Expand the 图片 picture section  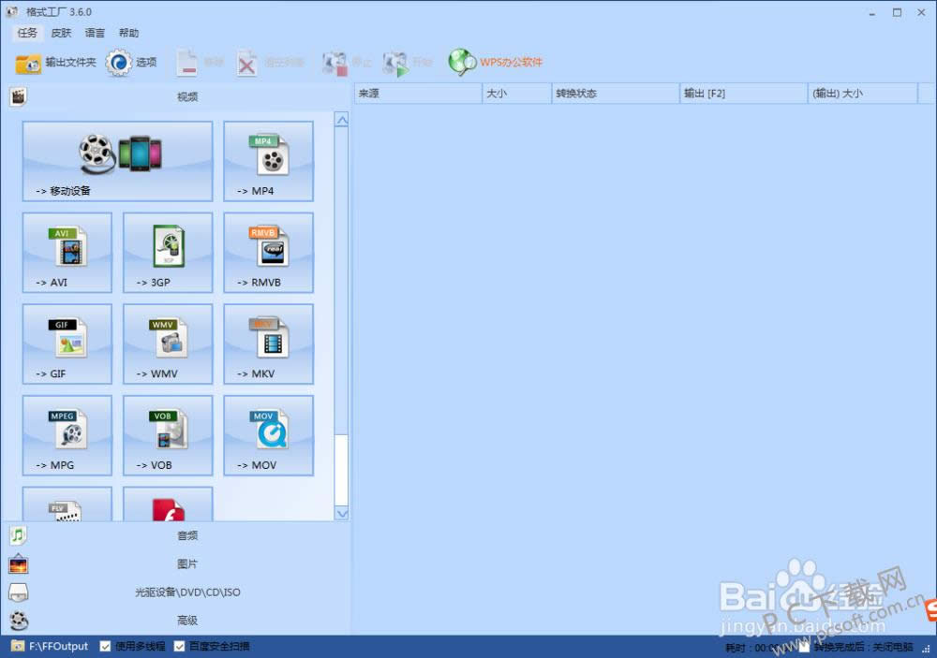pos(187,563)
